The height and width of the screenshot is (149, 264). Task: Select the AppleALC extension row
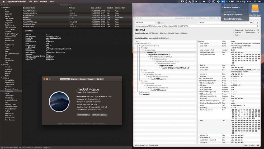pos(77,17)
